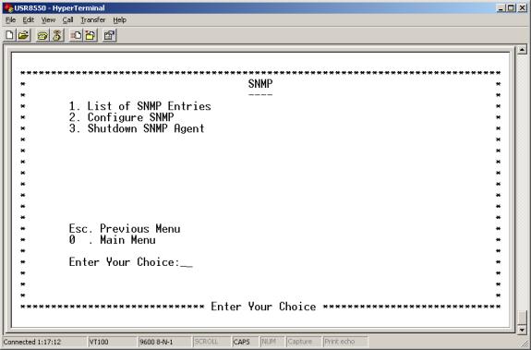Click the Receive file toolbar icon
Image resolution: width=531 pixels, height=350 pixels.
click(x=91, y=35)
